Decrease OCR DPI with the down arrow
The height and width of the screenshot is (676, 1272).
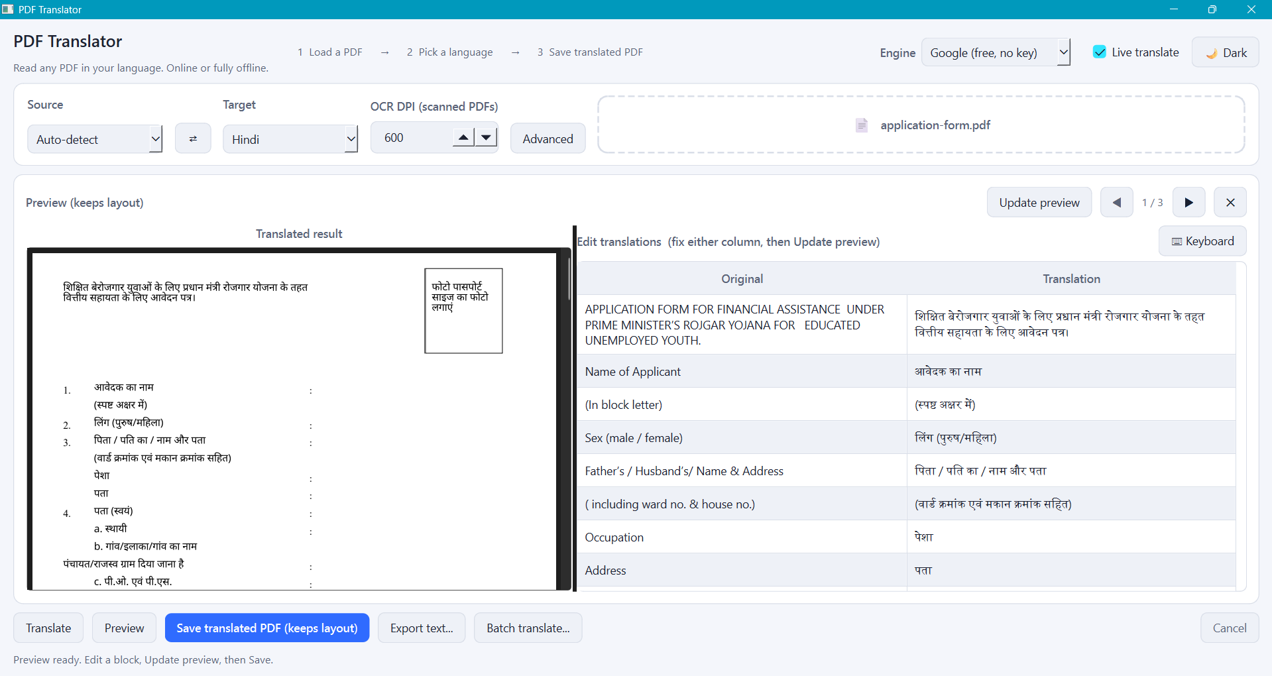coord(487,137)
